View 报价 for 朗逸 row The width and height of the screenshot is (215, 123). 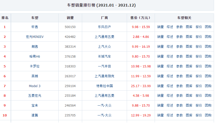coord(199,47)
